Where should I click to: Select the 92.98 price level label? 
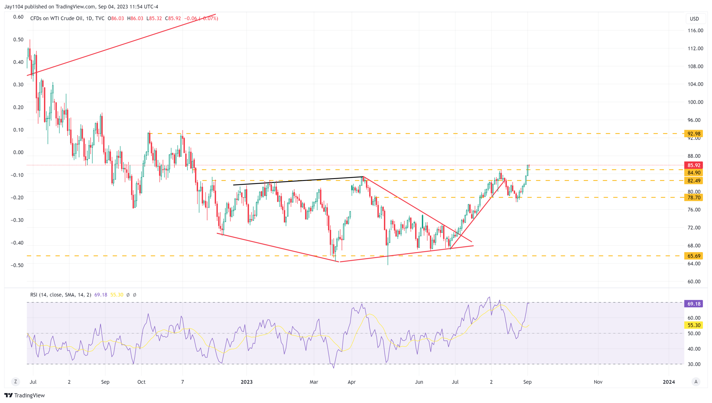coord(694,134)
